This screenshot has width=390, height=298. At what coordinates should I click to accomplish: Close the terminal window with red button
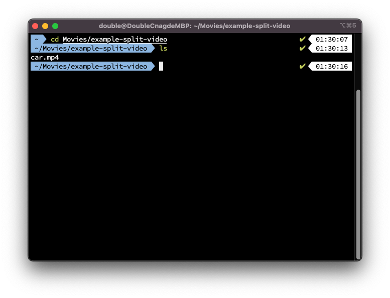point(35,26)
